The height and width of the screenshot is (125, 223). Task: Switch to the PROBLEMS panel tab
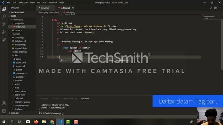click(x=44, y=99)
